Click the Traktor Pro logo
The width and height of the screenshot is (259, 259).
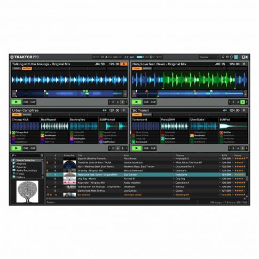pyautogui.click(x=25, y=57)
